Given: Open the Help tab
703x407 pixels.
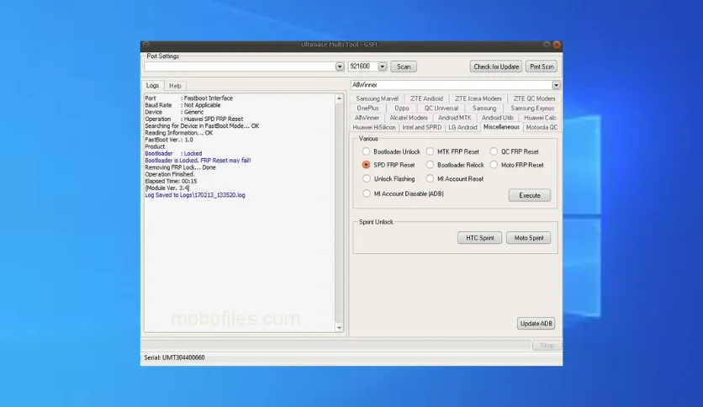Looking at the screenshot, I should point(175,86).
